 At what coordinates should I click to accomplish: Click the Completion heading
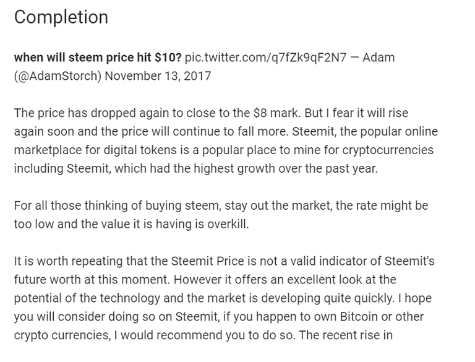click(61, 17)
